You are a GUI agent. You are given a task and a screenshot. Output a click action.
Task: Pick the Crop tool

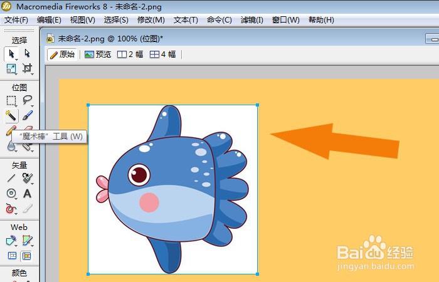tap(27, 68)
